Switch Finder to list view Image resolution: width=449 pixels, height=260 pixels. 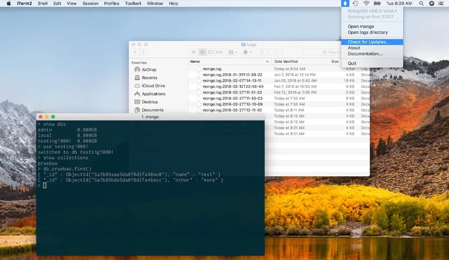[202, 52]
